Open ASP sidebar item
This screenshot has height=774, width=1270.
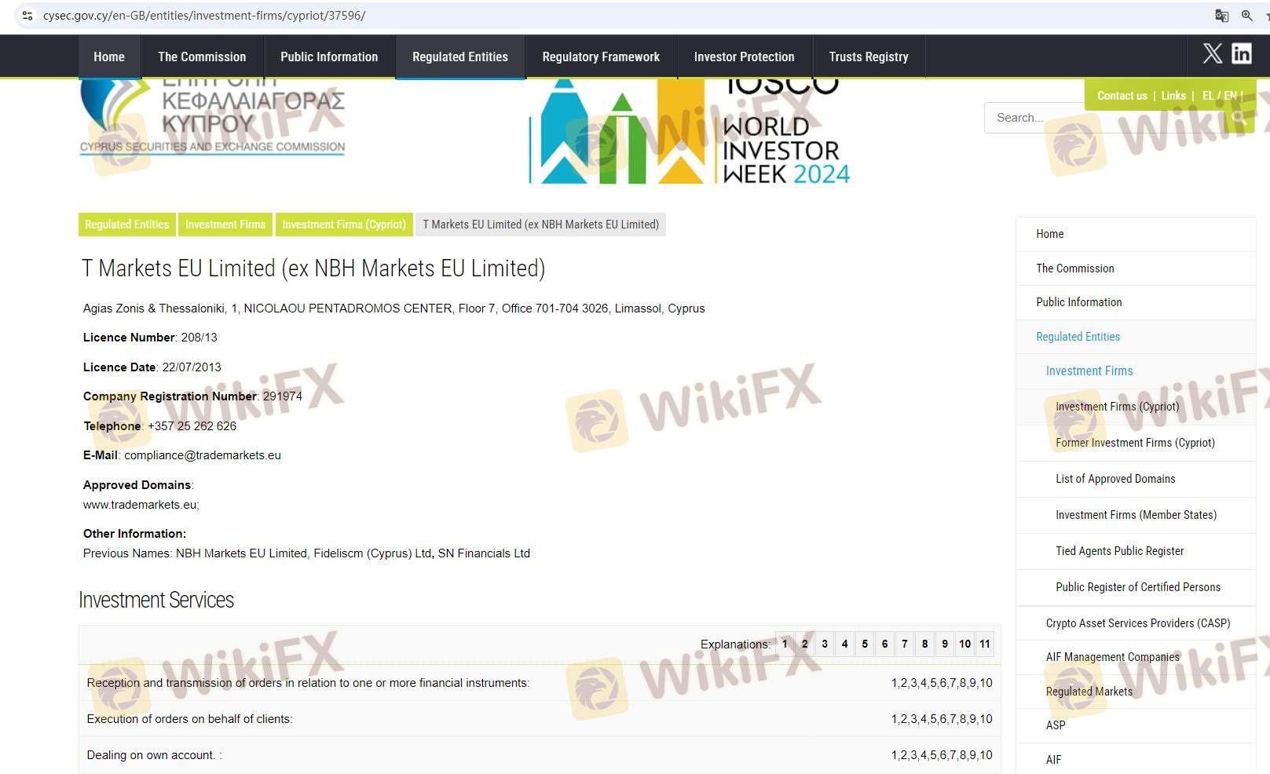pos(1136,725)
